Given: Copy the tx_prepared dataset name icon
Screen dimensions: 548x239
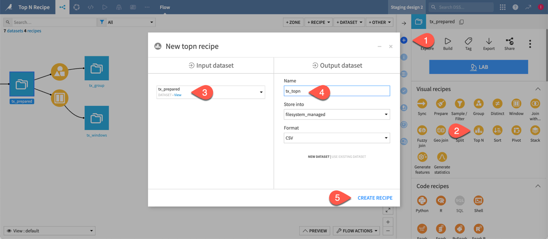Looking at the screenshot, I should click(462, 22).
